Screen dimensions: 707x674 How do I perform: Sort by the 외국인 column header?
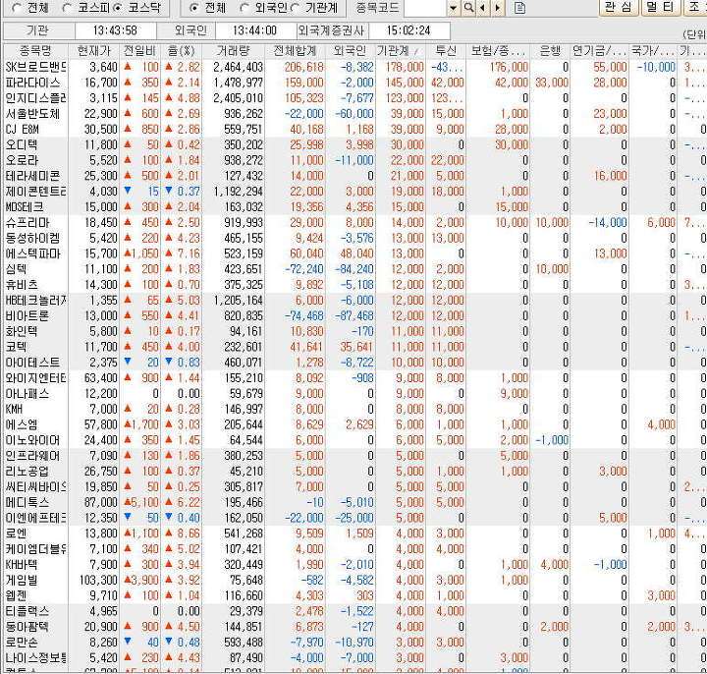click(x=351, y=50)
